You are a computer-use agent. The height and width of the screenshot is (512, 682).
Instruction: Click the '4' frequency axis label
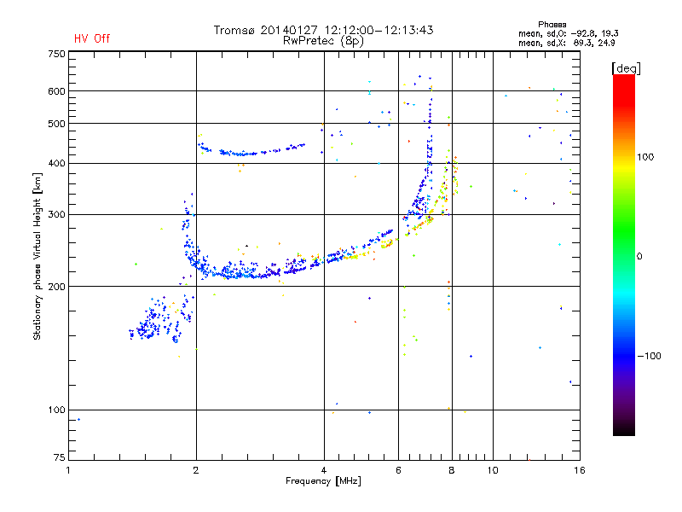[x=324, y=470]
